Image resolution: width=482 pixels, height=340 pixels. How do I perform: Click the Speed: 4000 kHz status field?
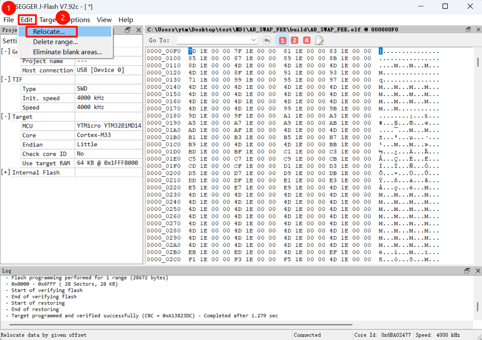coord(437,335)
